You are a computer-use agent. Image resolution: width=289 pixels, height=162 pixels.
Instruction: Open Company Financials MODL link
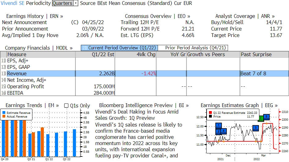coord(39,48)
